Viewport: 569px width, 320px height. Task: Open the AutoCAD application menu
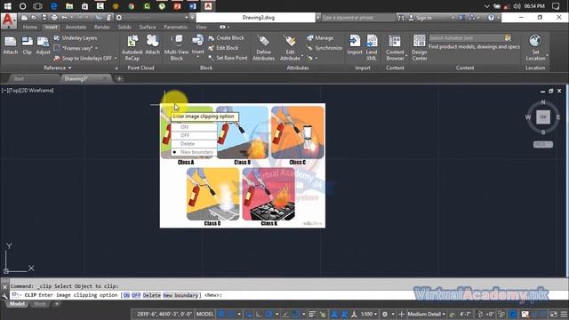(8, 20)
